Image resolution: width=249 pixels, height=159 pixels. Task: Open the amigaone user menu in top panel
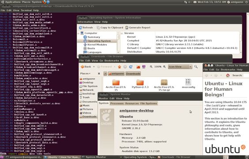(237, 2)
